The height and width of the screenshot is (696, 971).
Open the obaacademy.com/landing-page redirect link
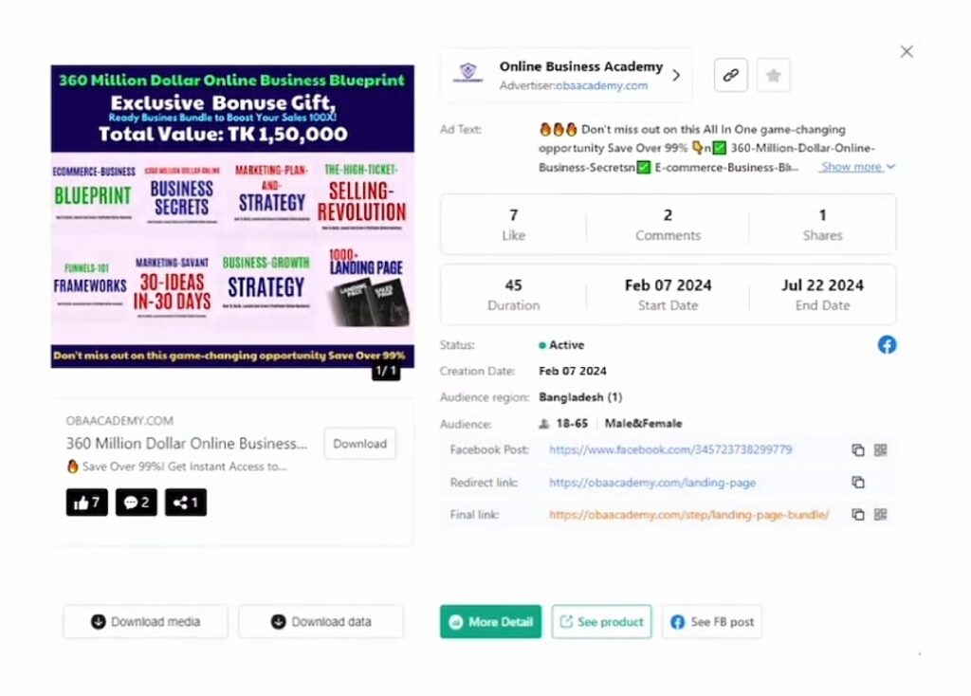coord(652,483)
